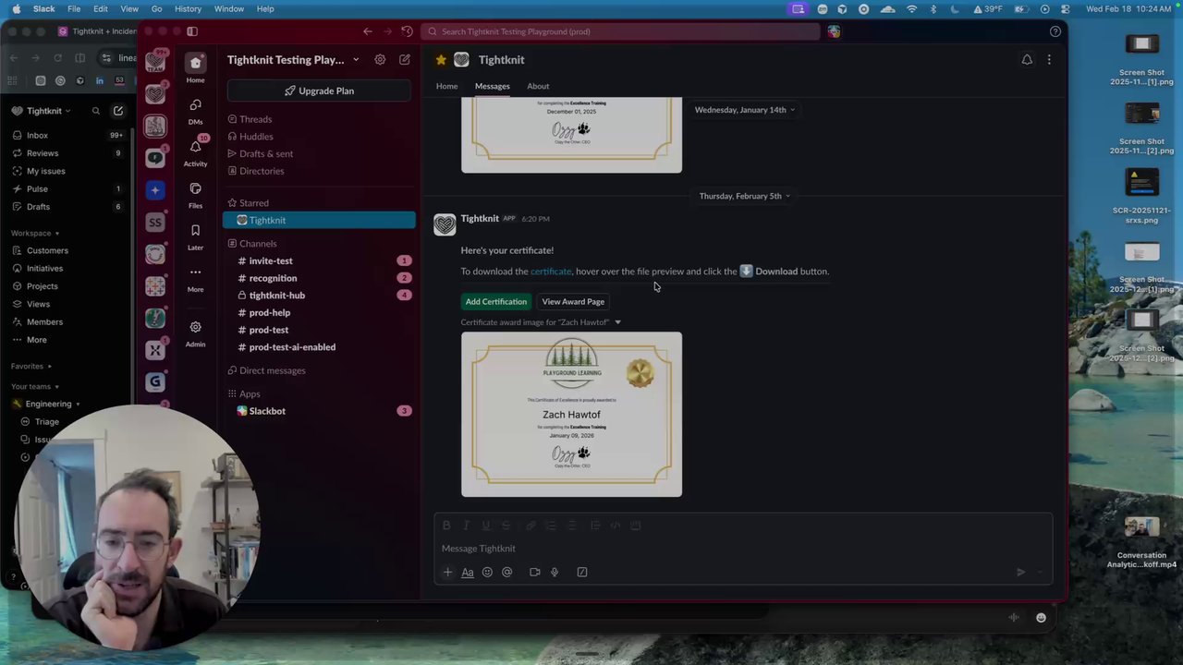Switch to the Messages tab
Image resolution: width=1183 pixels, height=665 pixels.
pos(492,86)
